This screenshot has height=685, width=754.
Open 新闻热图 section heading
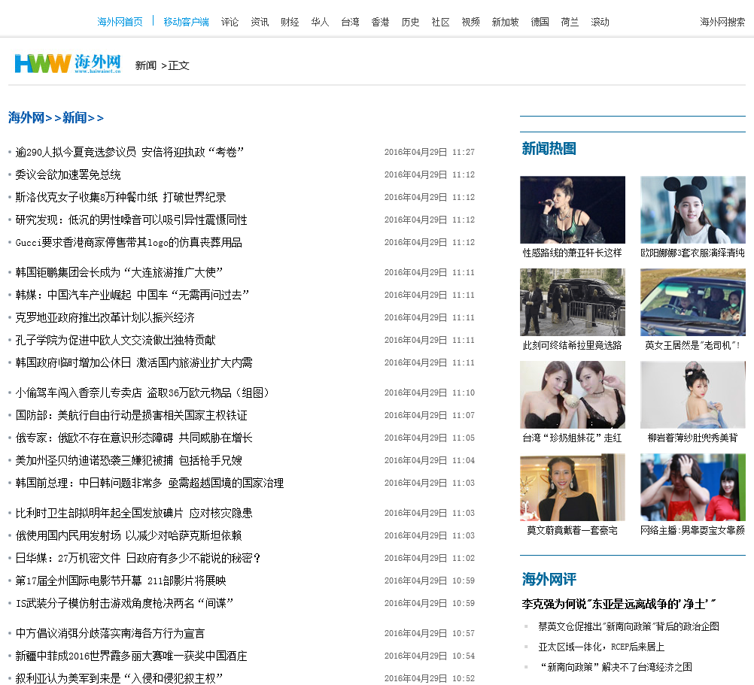(x=549, y=149)
